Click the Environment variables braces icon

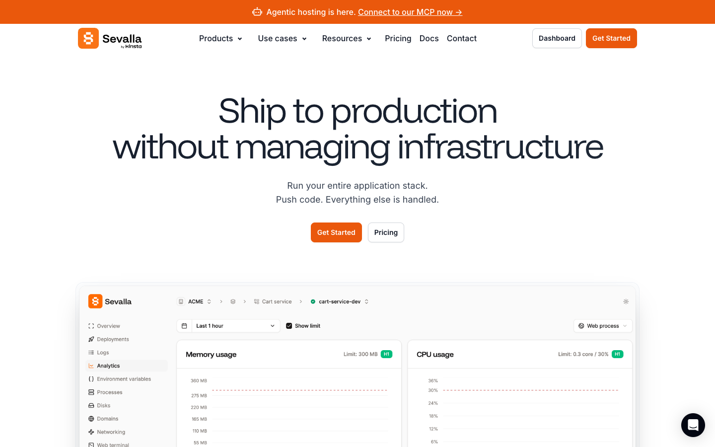pyautogui.click(x=91, y=379)
